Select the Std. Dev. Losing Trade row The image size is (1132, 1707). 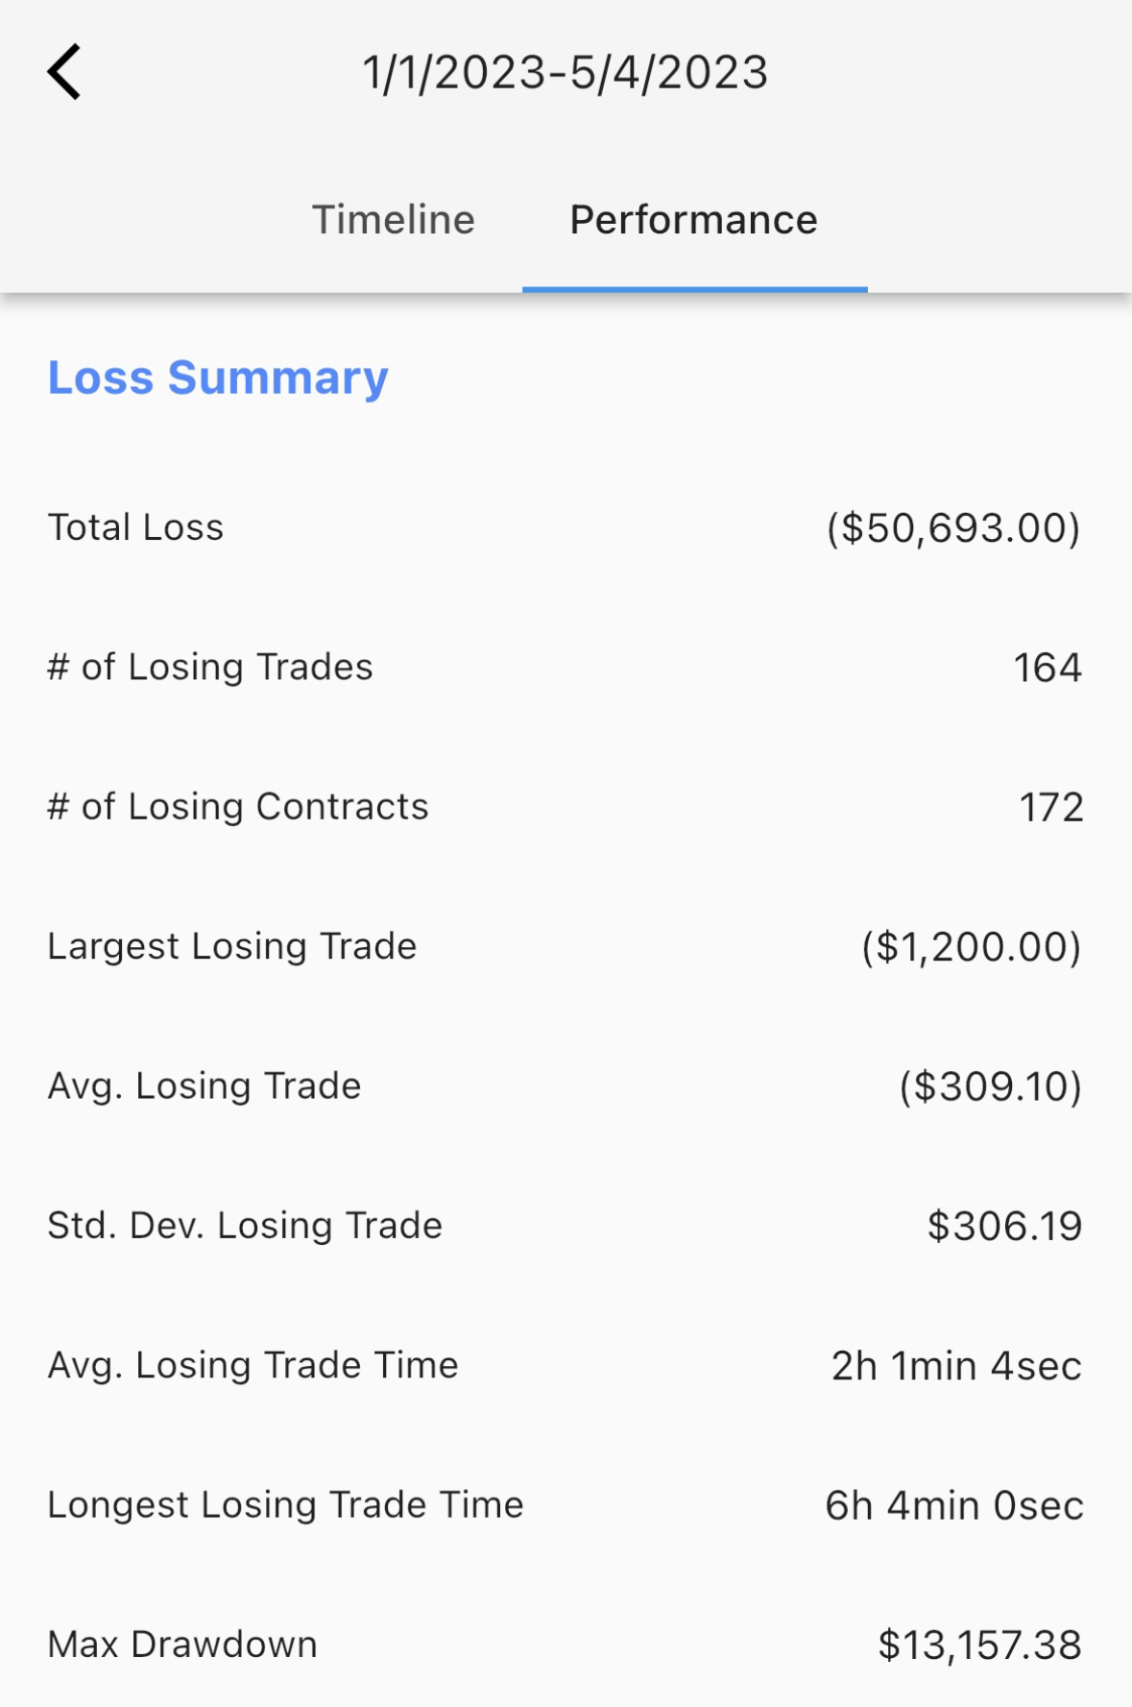pos(566,1225)
